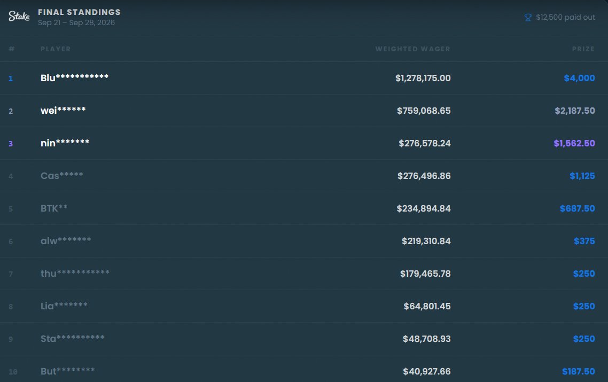608x382 pixels.
Task: Click wager amount $48,708.93
Action: pos(426,339)
